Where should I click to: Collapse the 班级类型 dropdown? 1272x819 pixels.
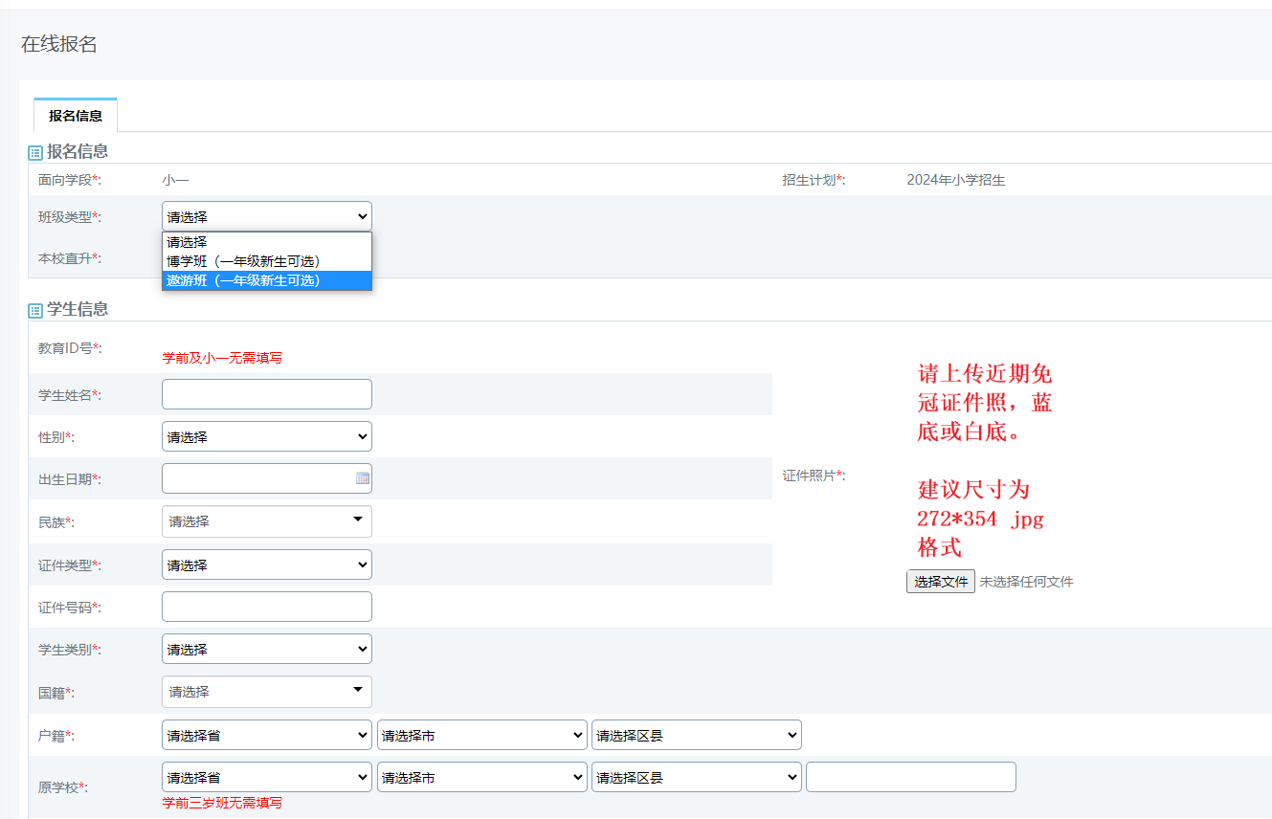click(x=266, y=217)
